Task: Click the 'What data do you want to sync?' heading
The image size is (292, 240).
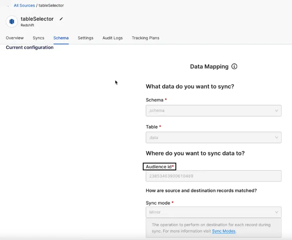Action: [x=190, y=87]
